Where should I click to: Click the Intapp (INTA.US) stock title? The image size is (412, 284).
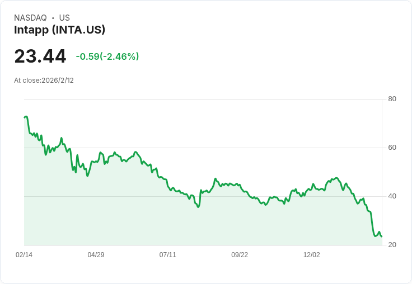coord(59,30)
